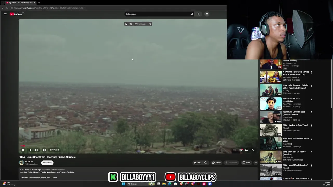
Task: Click the Download button
Action: tap(231, 163)
